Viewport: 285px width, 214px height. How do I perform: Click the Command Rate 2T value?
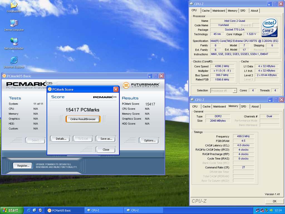243,167
